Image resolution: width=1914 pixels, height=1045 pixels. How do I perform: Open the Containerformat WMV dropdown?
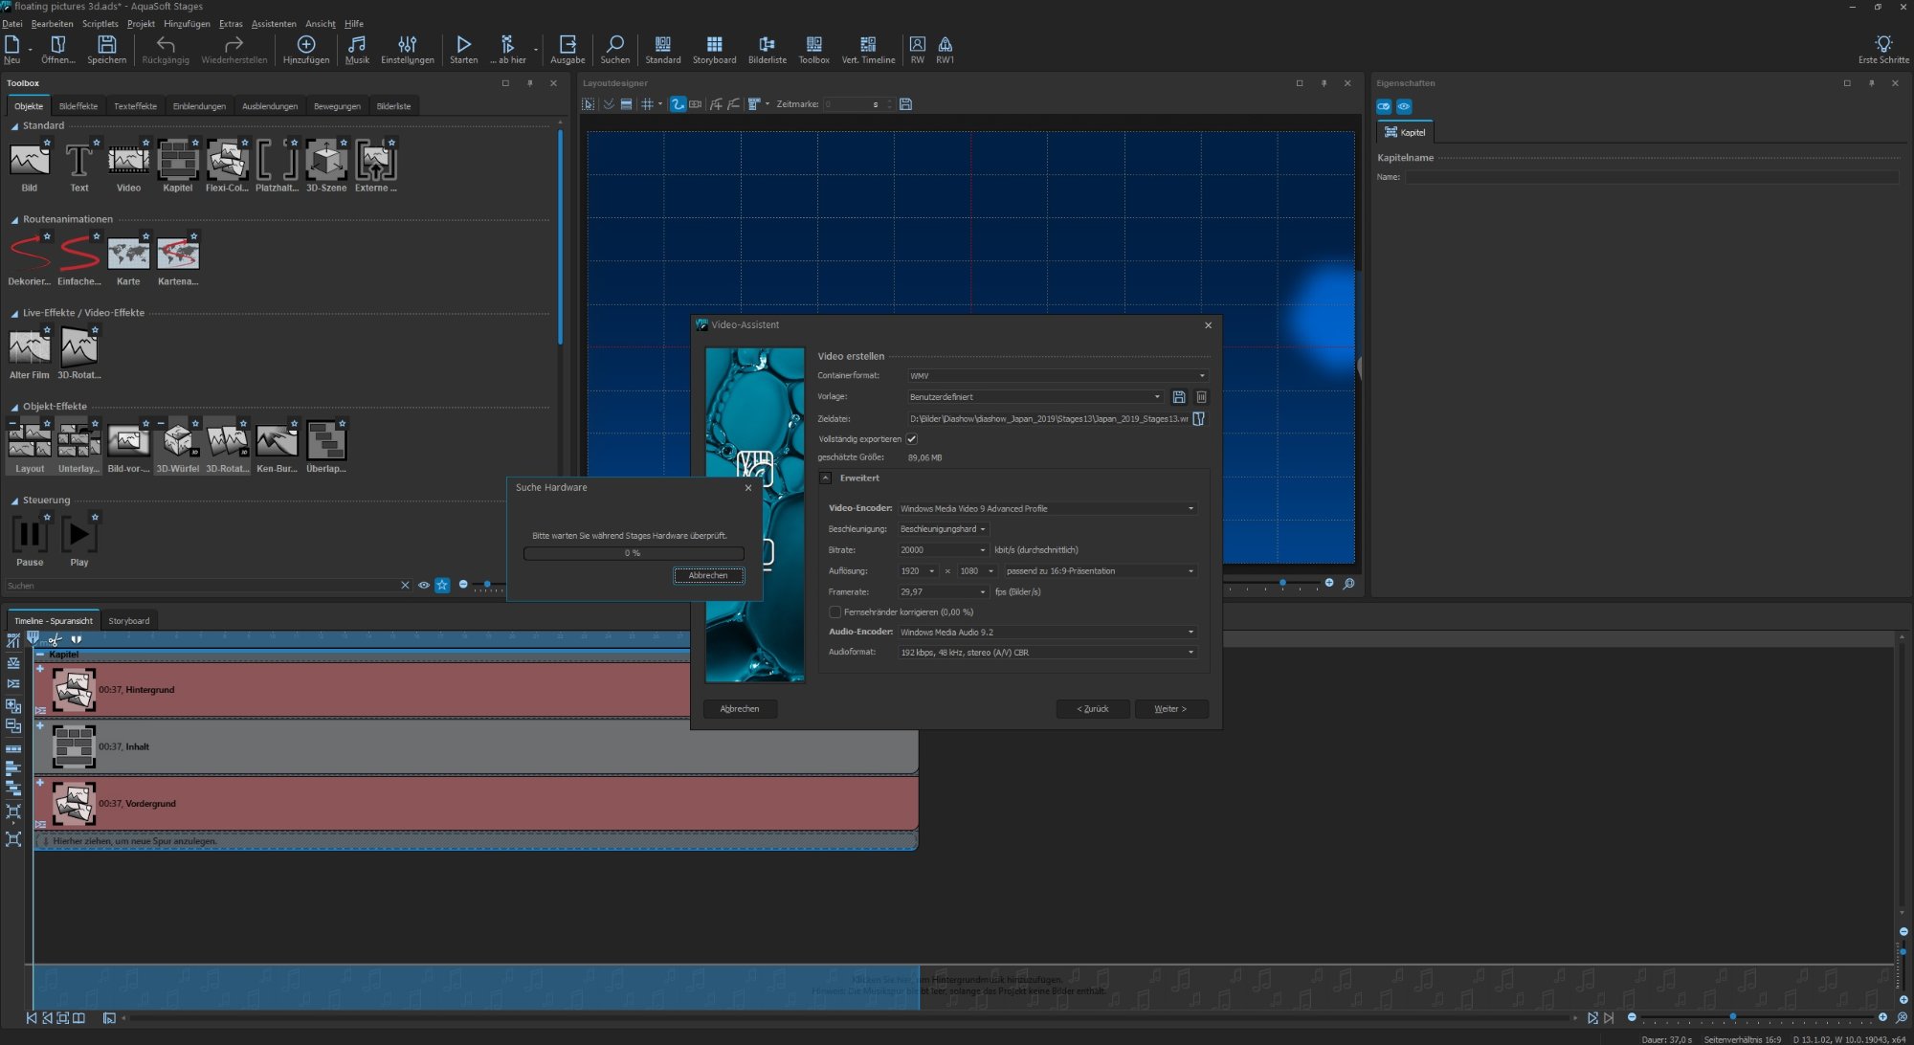(1057, 376)
